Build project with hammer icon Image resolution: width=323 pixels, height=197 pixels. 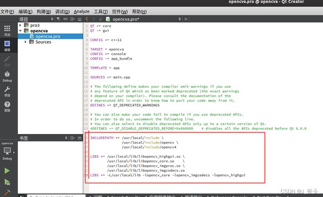tap(7, 193)
